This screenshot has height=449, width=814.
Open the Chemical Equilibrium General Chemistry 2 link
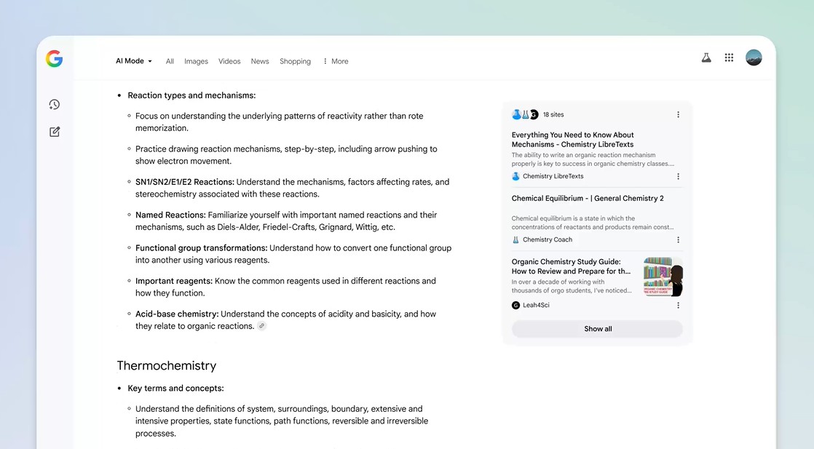[x=587, y=198]
